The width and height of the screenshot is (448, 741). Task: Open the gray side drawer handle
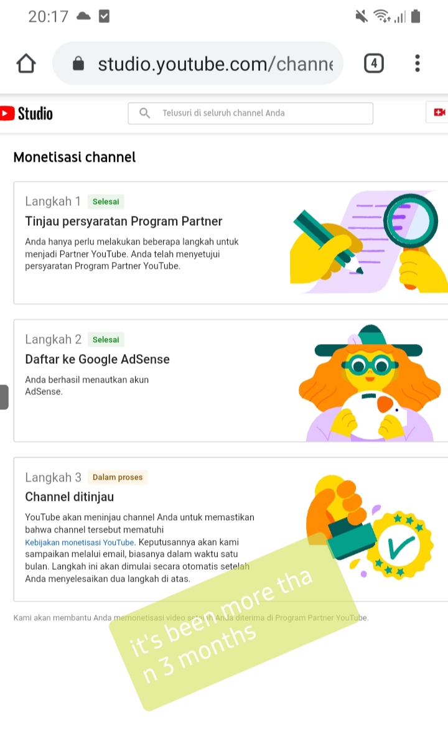coord(4,397)
